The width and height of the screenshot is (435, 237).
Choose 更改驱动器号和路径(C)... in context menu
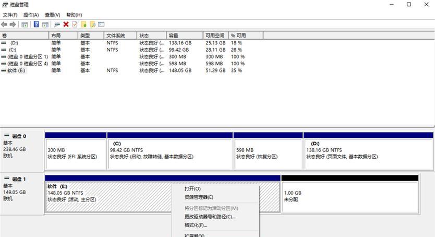[210, 217]
